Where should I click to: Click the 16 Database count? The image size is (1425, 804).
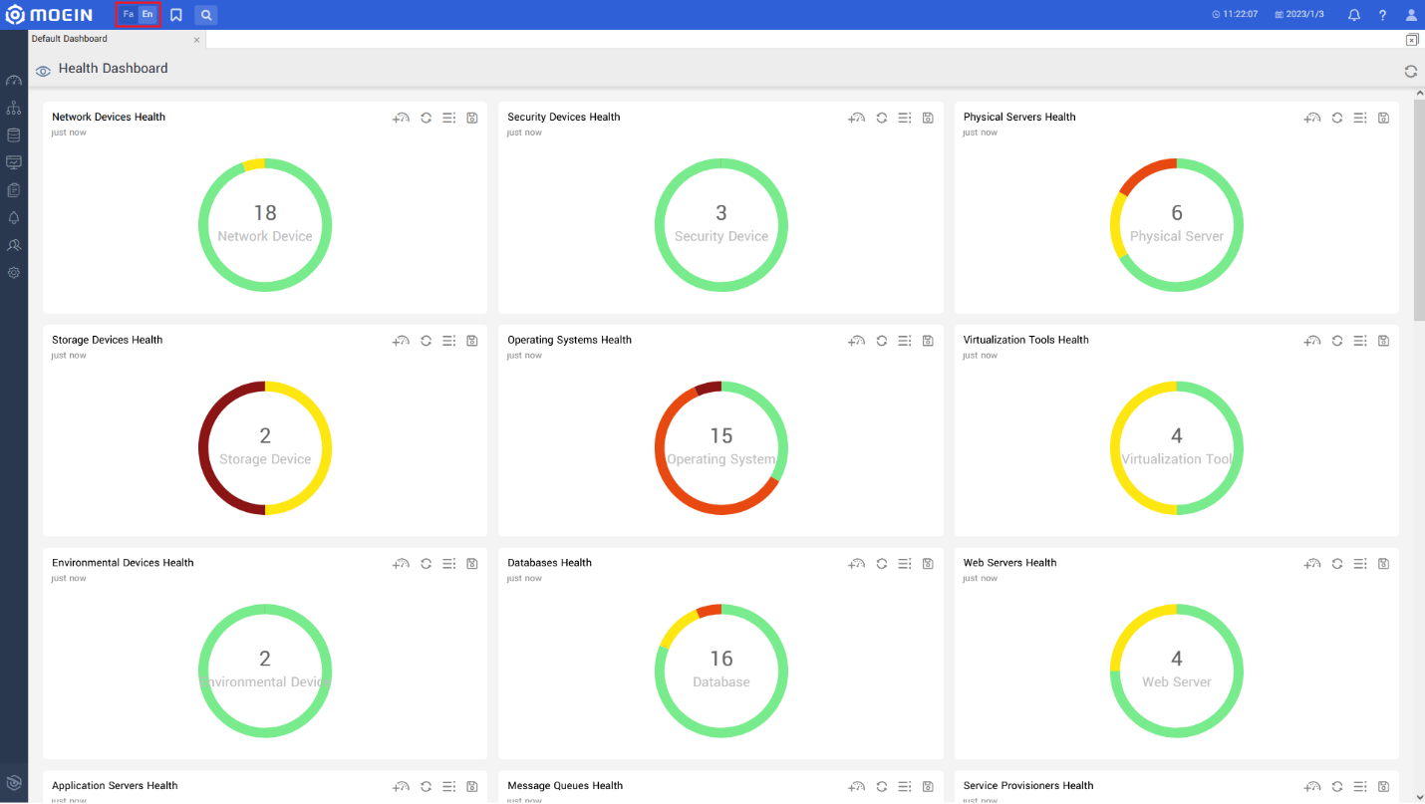click(721, 660)
